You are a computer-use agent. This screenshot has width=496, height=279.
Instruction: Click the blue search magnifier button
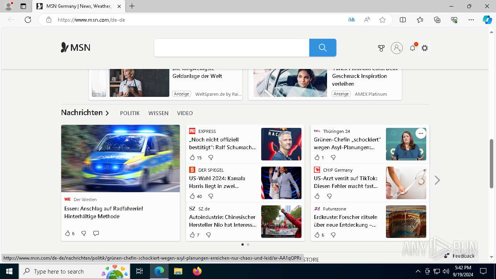tap(323, 48)
